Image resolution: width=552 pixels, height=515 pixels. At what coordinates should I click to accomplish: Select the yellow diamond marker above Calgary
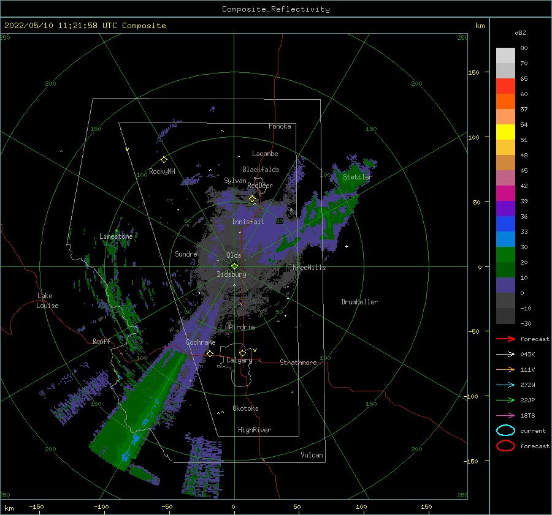tap(242, 353)
